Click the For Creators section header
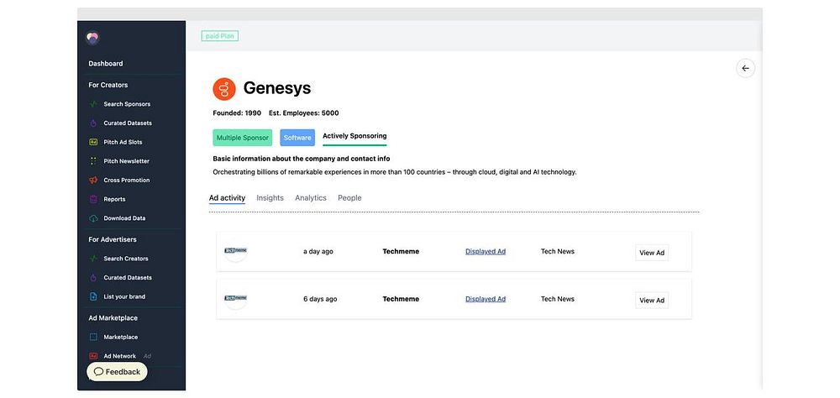Screen dimensions: 840x398 [108, 85]
